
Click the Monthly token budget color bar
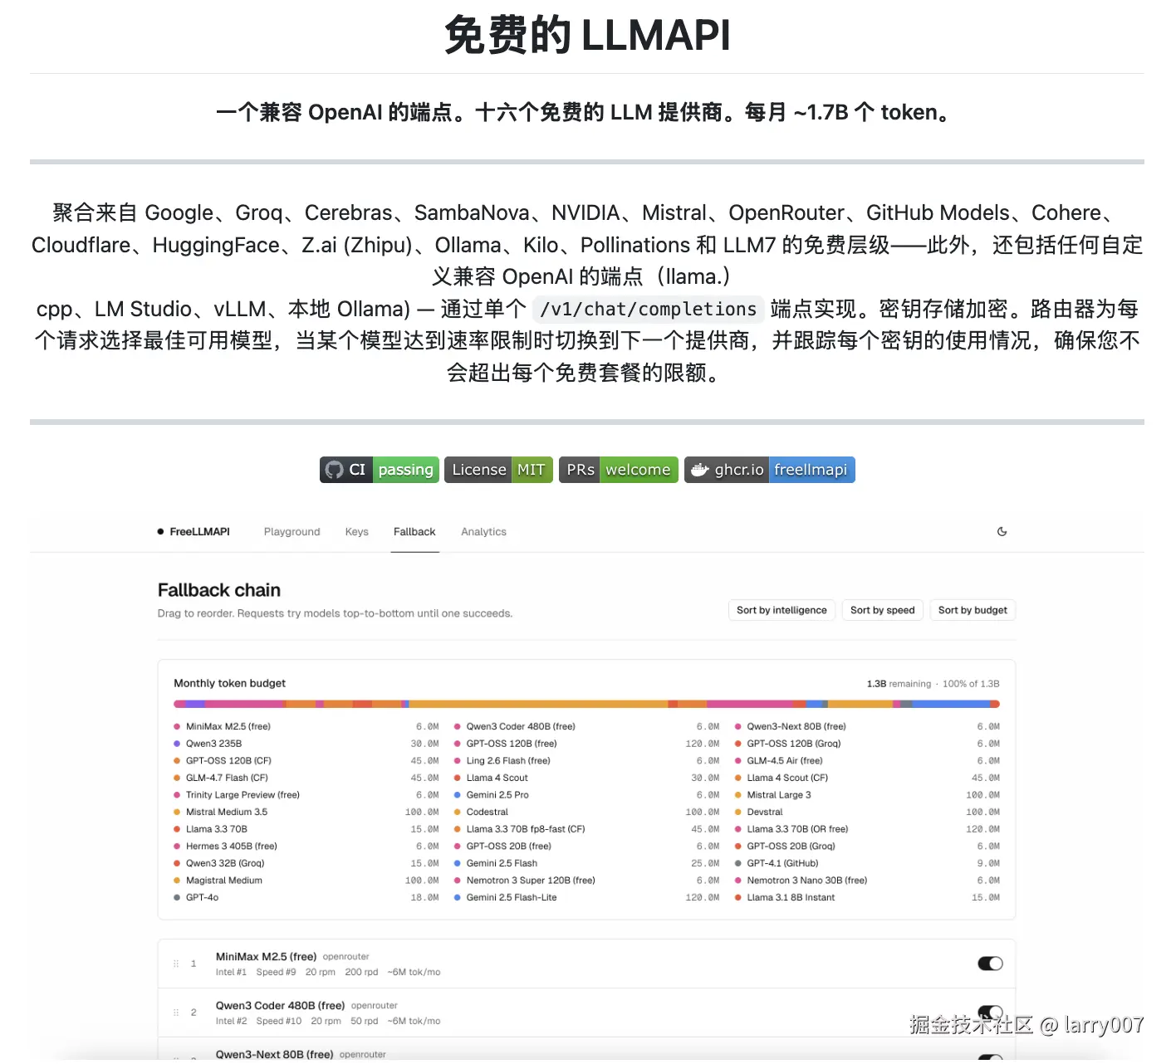click(x=586, y=704)
